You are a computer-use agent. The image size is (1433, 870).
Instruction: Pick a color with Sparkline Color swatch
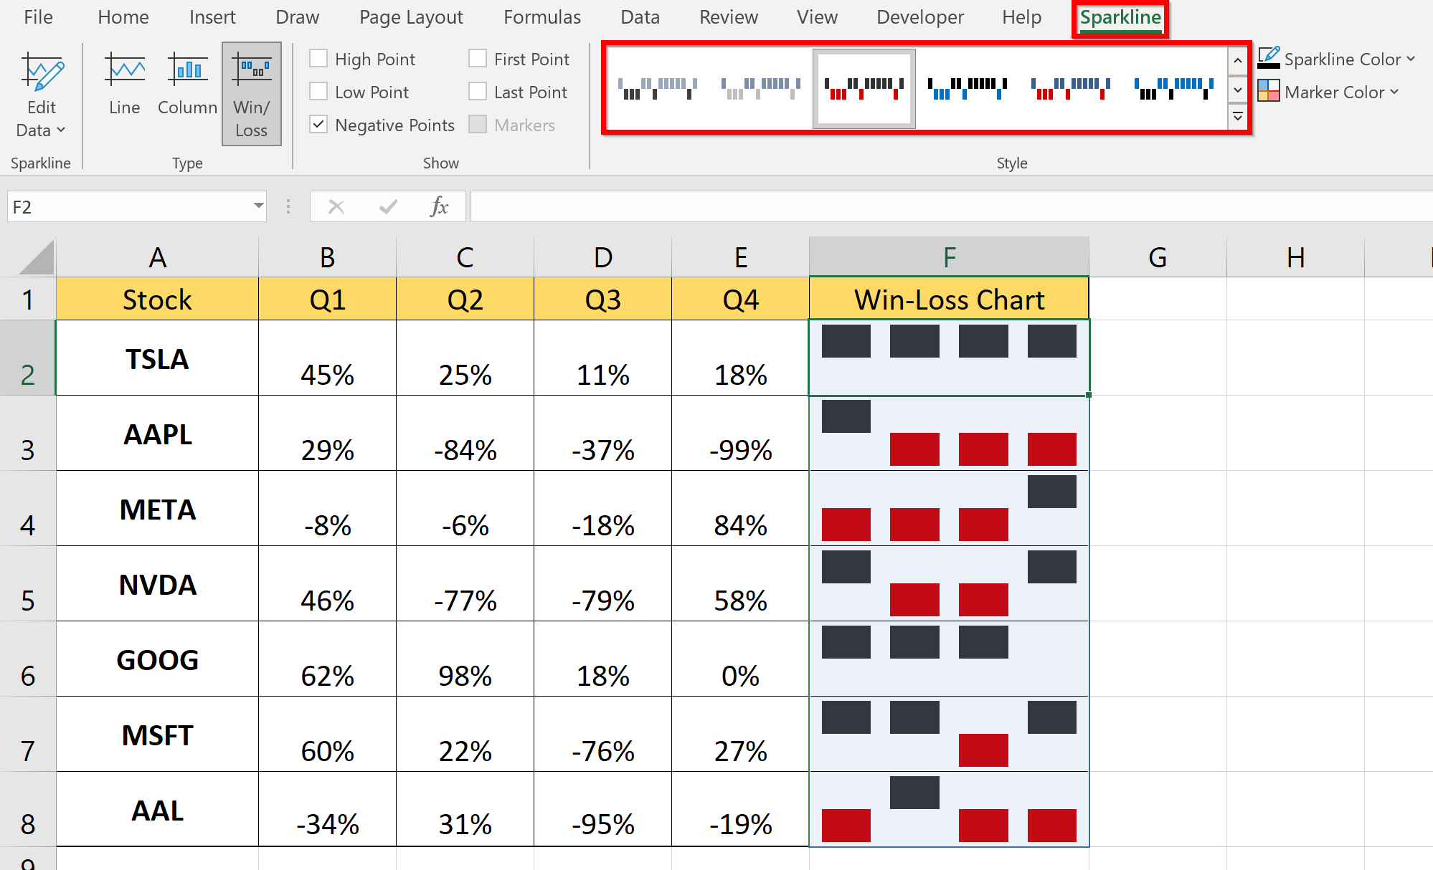coord(1269,59)
